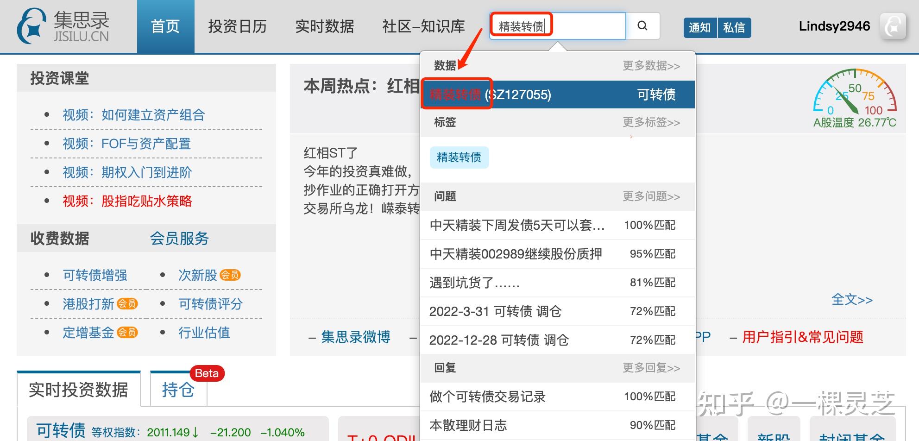
Task: Open 做个可转债交易记录 reply
Action: [x=558, y=397]
